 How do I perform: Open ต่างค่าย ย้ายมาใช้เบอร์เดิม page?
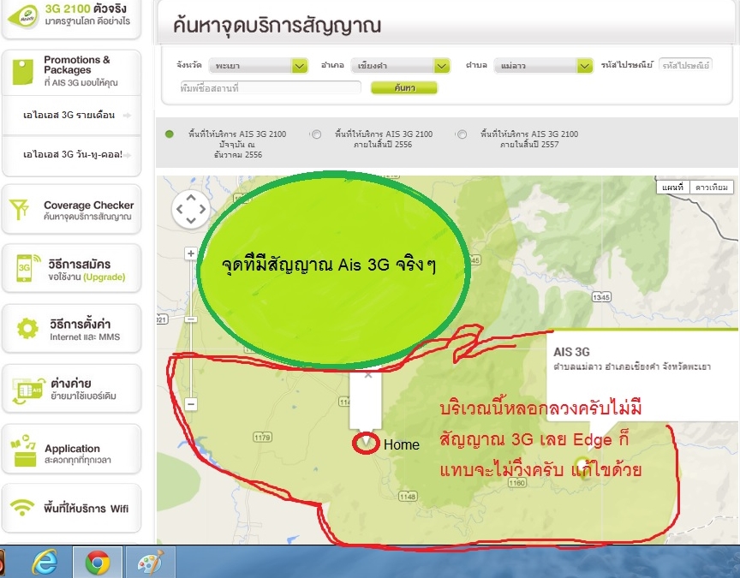pyautogui.click(x=72, y=389)
